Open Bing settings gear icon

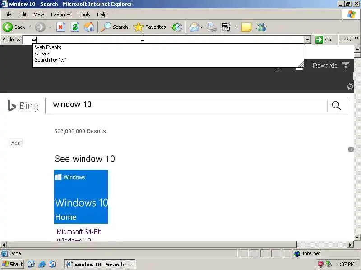(350, 86)
